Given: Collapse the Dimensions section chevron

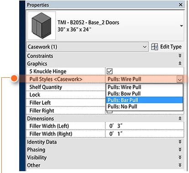Looking at the screenshot, I should 180,119.
